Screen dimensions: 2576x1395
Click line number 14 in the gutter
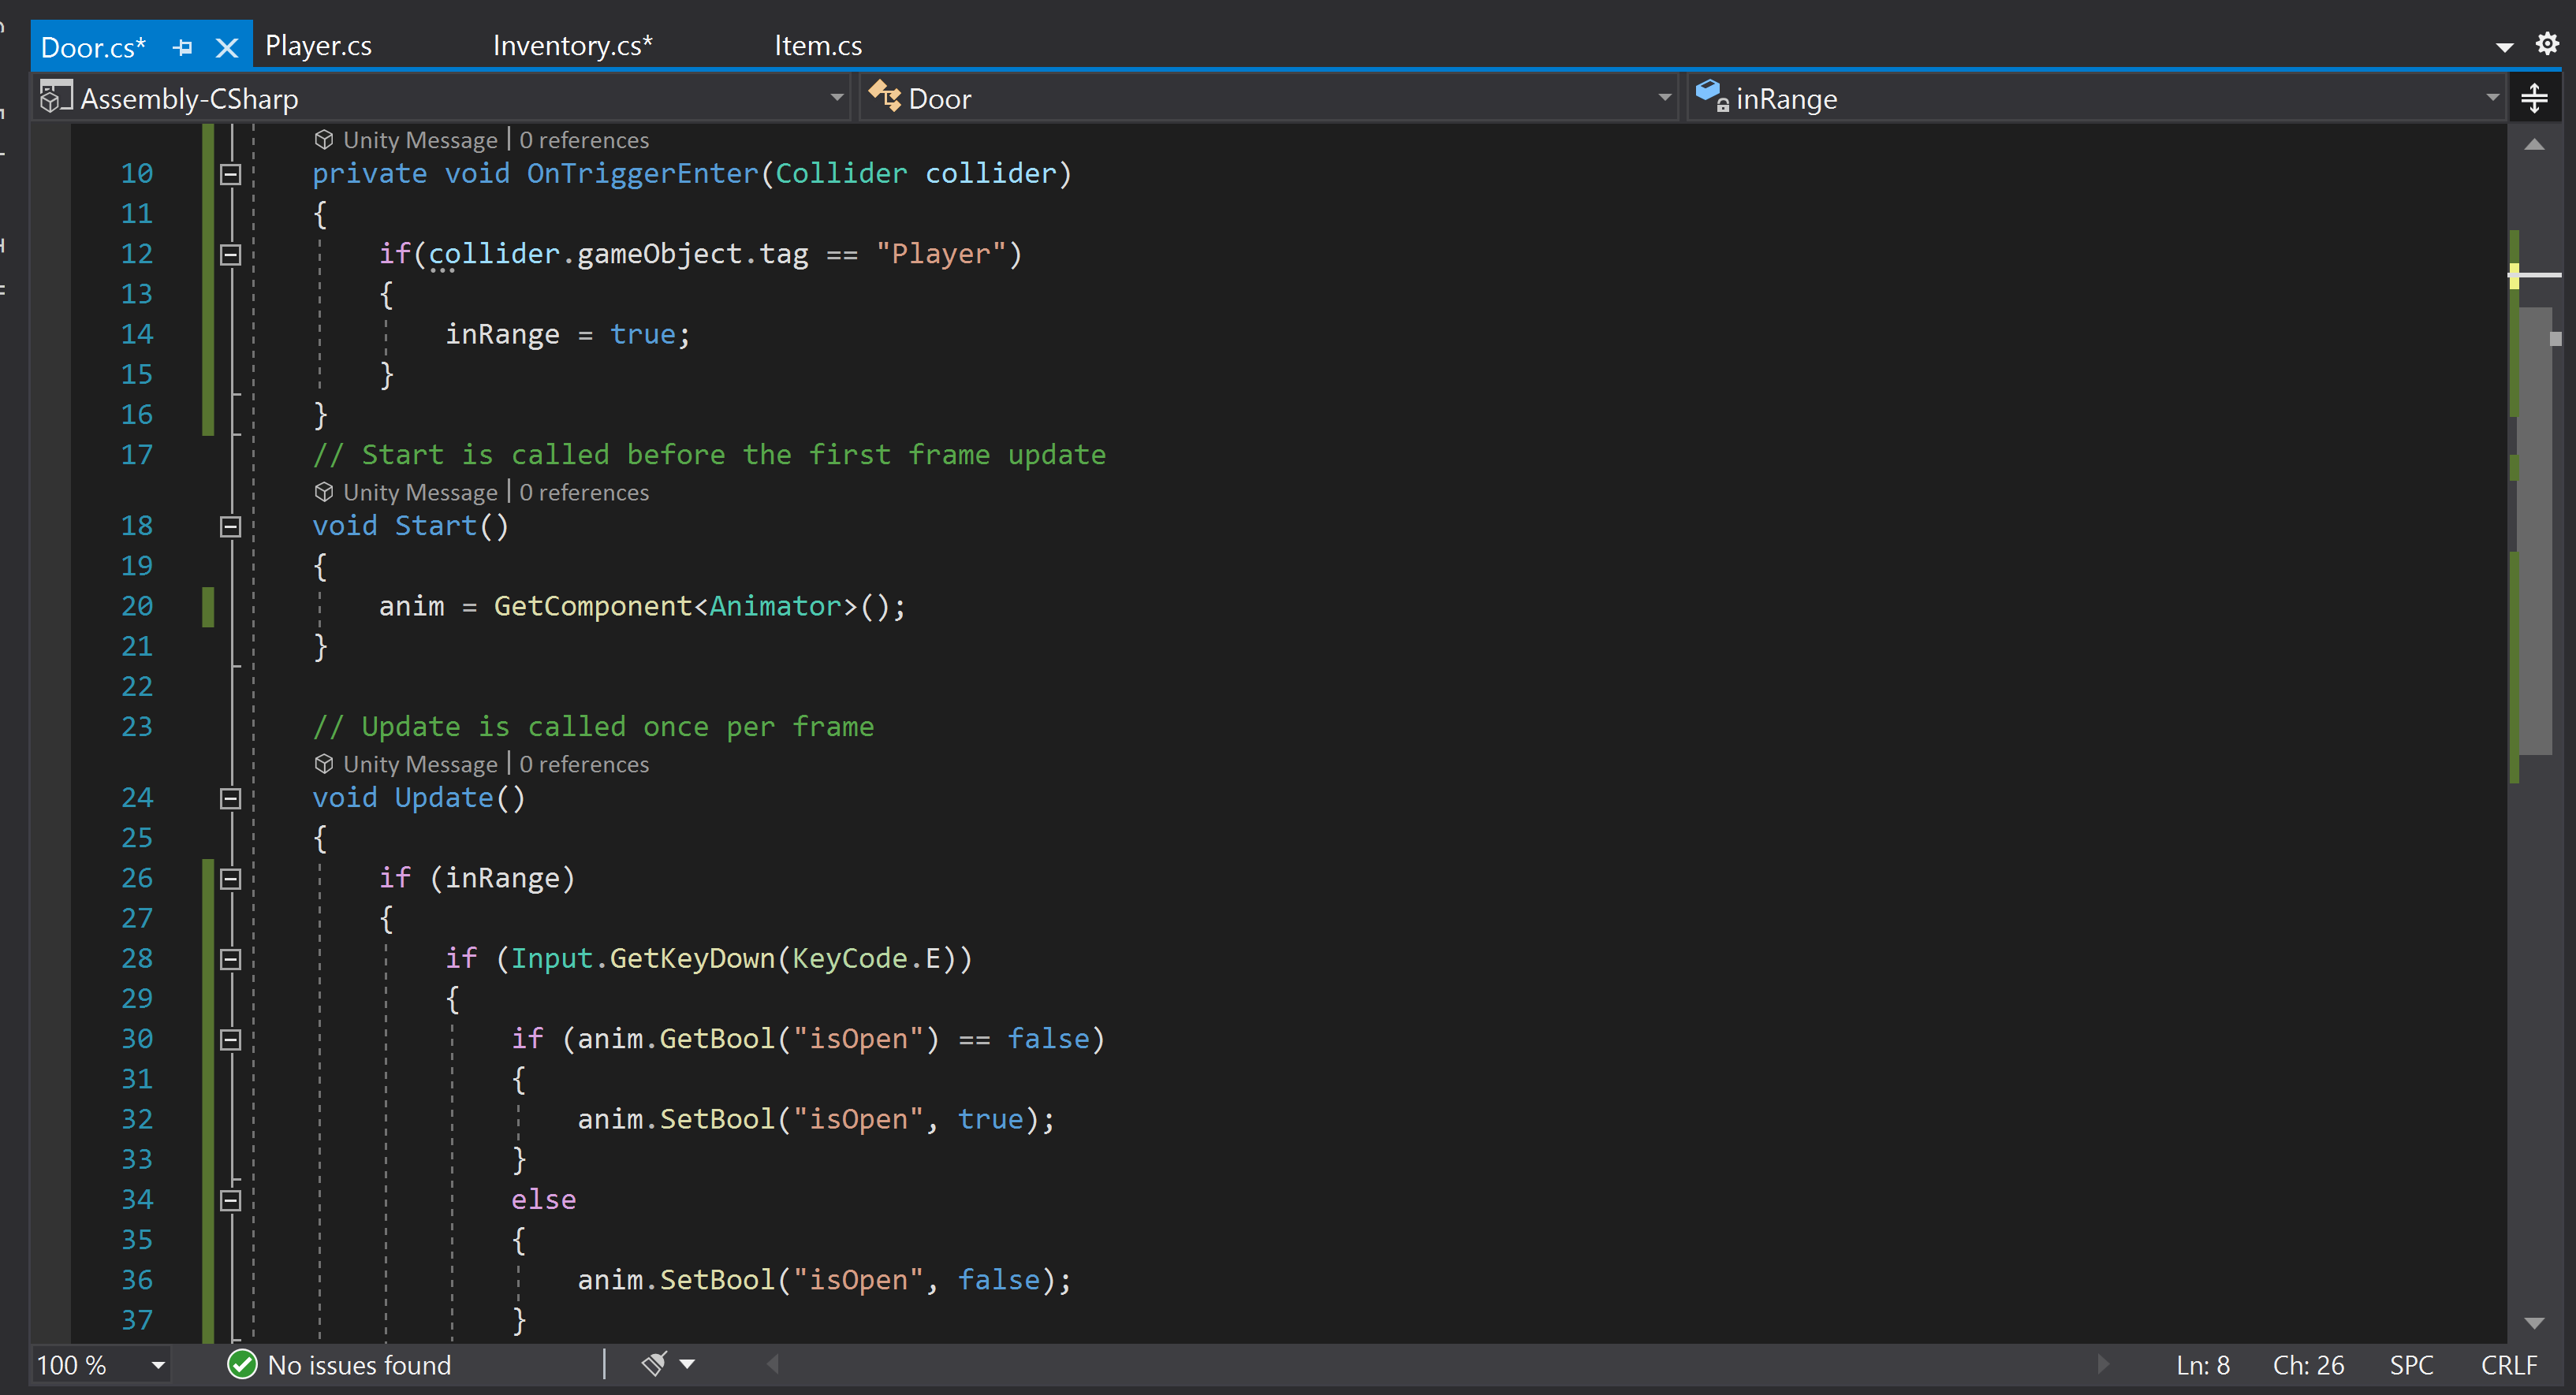[137, 335]
